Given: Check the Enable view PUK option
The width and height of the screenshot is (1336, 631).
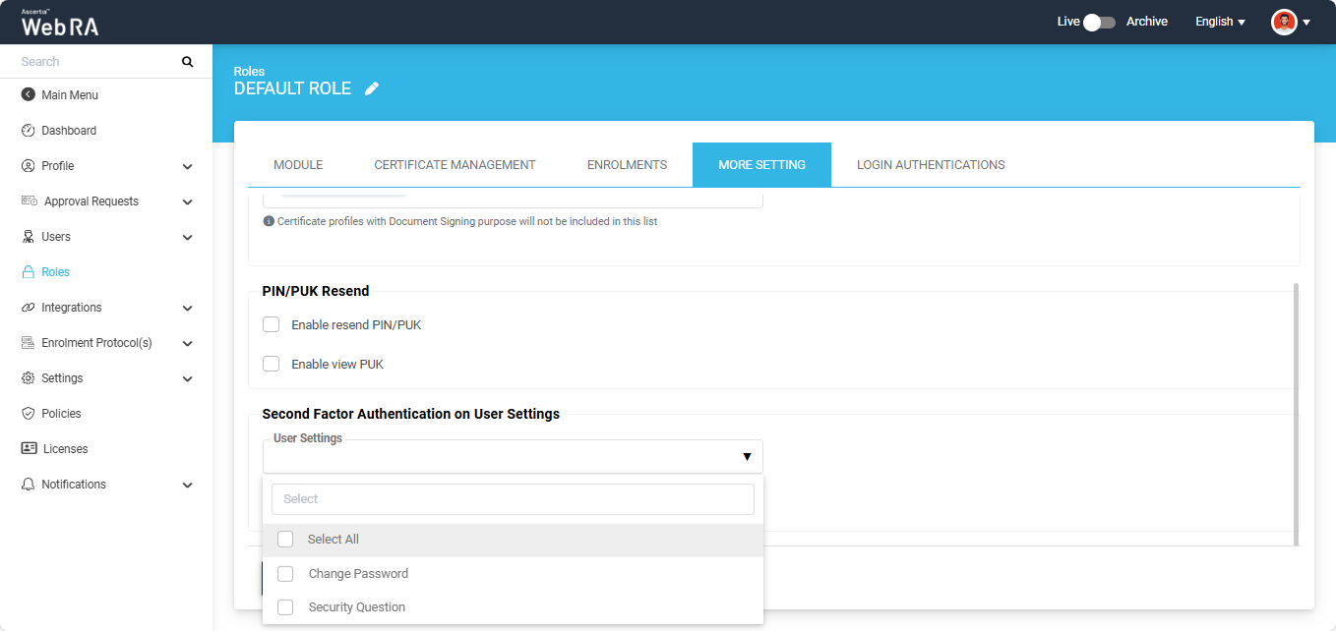Looking at the screenshot, I should click(x=272, y=364).
